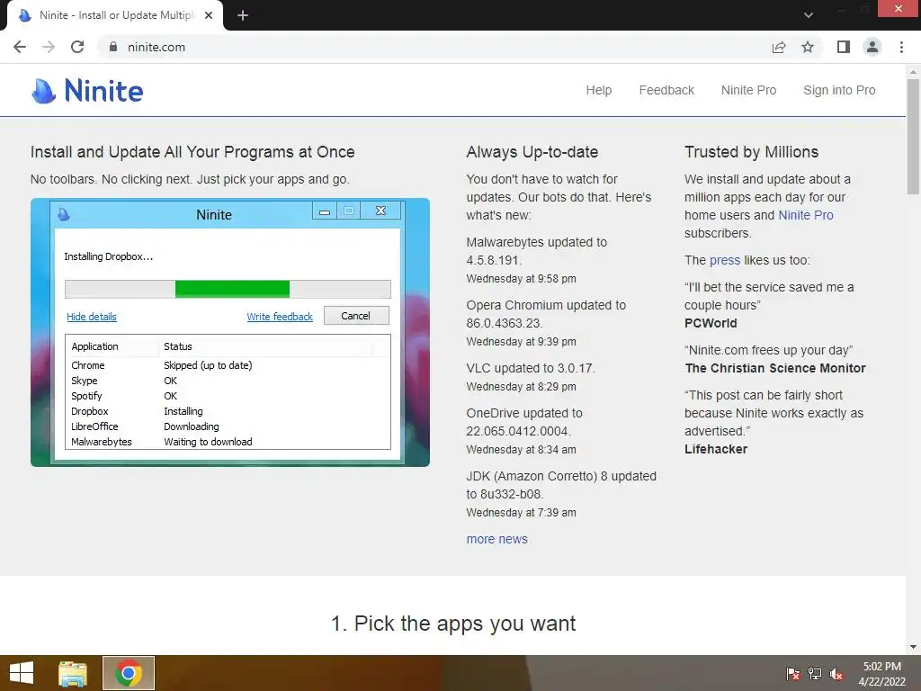Click the 'Wednesday at 7:39 am' timestamp
Image resolution: width=921 pixels, height=691 pixels.
521,512
